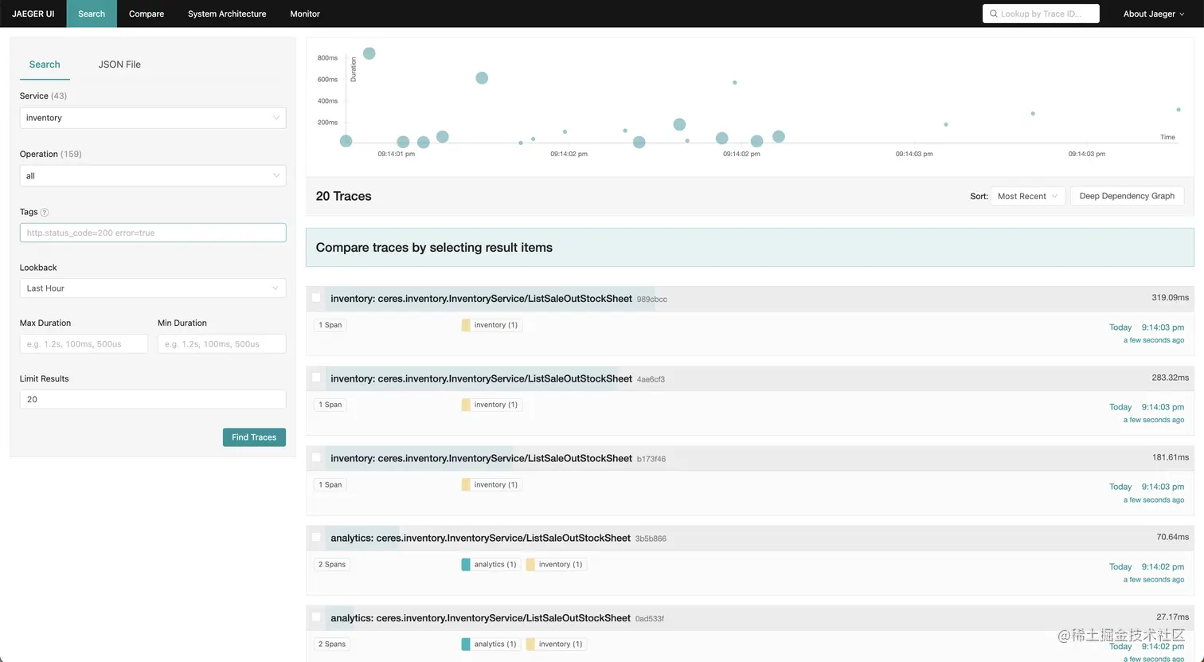Go to the System Architecture page
Image resolution: width=1204 pixels, height=662 pixels.
pyautogui.click(x=227, y=14)
